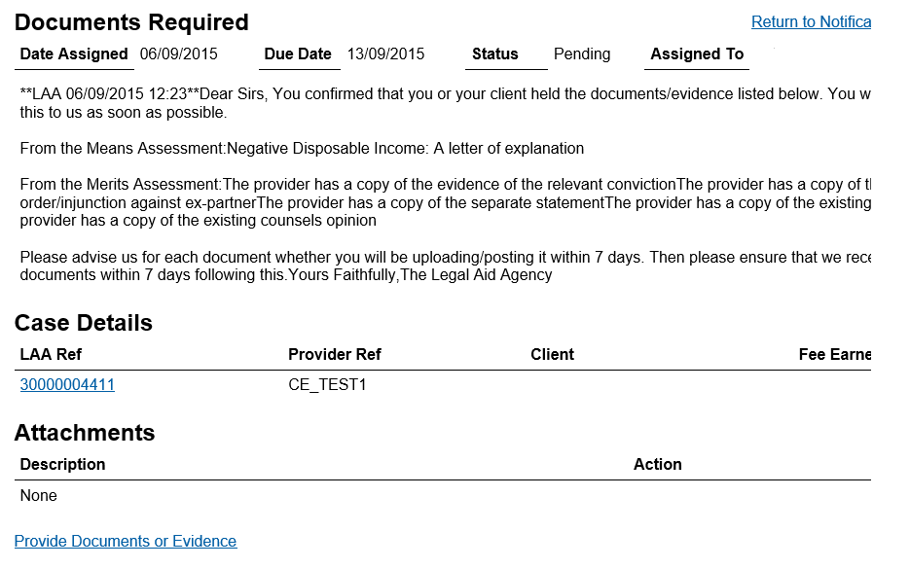Click the Client column header
910x568 pixels.
point(553,355)
